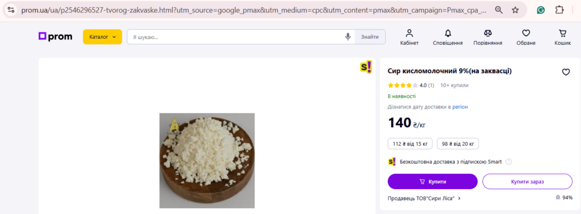Click the регіон delivery link

pyautogui.click(x=460, y=107)
